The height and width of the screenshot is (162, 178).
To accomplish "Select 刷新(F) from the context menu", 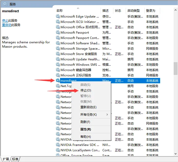I will tap(85, 122).
